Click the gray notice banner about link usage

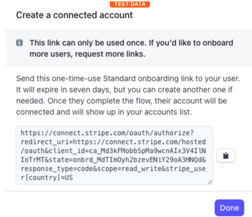click(126, 48)
